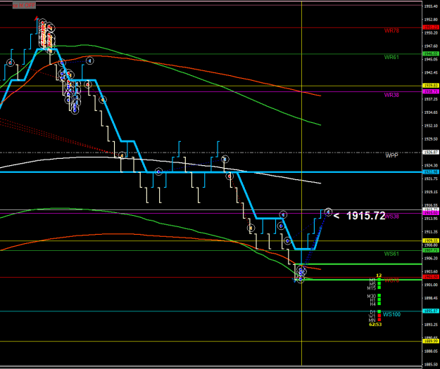Toggle the "hl OFF" button in the top corner
This screenshot has width=440, height=369.
(24, 6)
